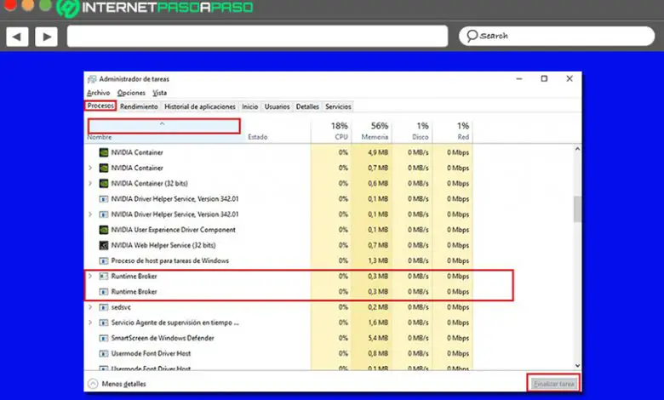Viewport: 664px width, 400px height.
Task: Expand the second NVIDIA Container row
Action: (x=90, y=168)
